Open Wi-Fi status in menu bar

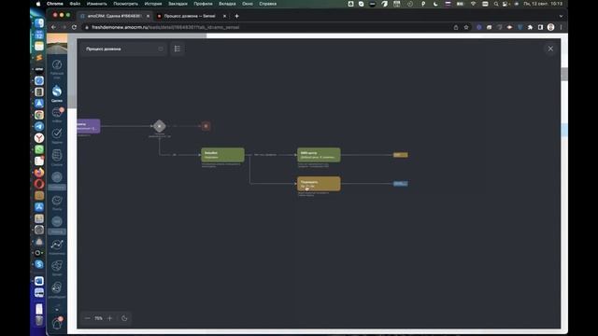(x=474, y=4)
